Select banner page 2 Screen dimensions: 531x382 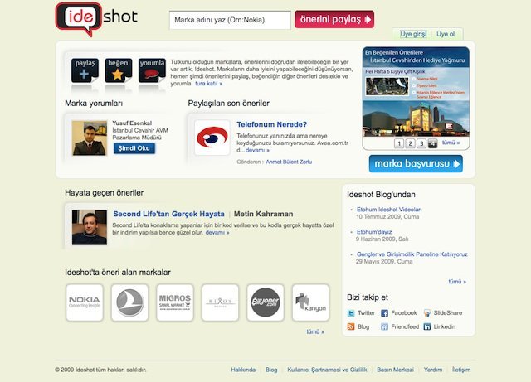[x=410, y=143]
